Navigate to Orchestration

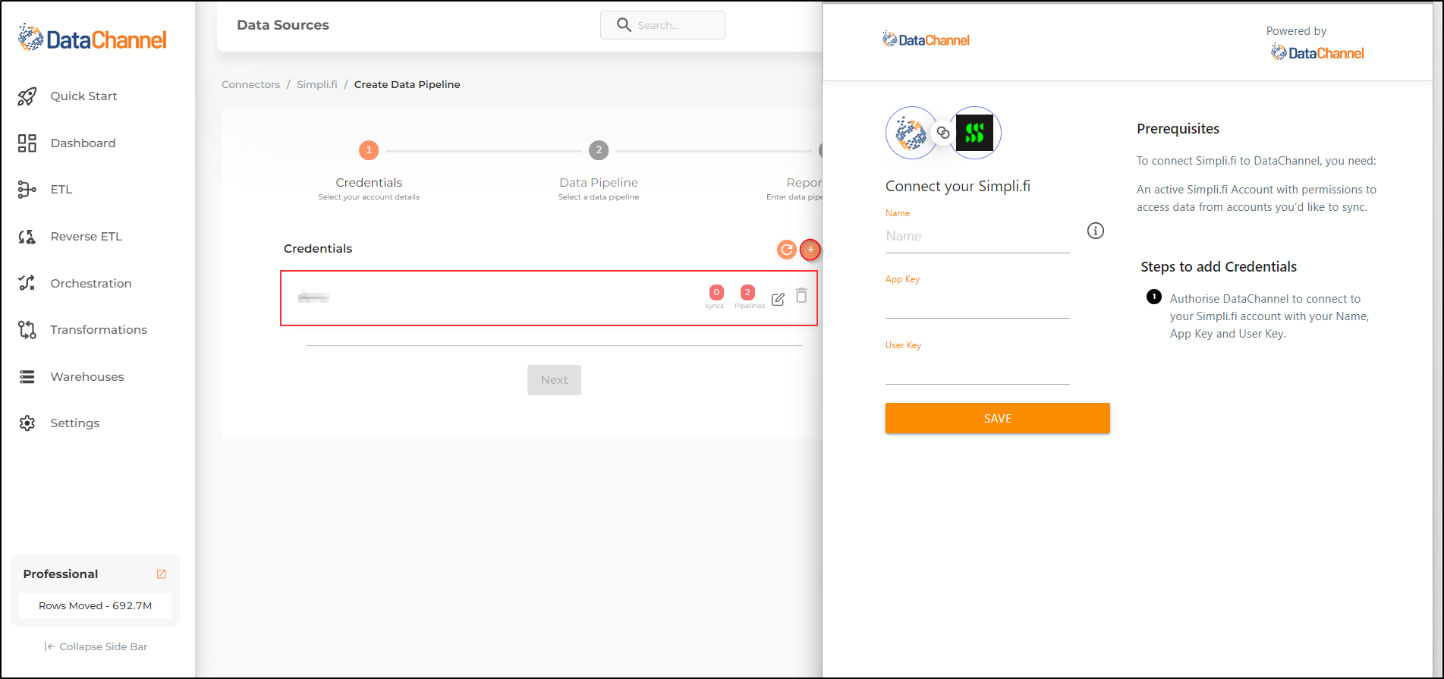coord(91,284)
